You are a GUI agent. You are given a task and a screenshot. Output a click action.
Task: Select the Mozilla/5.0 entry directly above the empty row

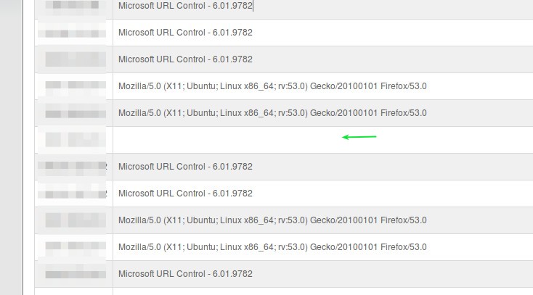coord(272,113)
